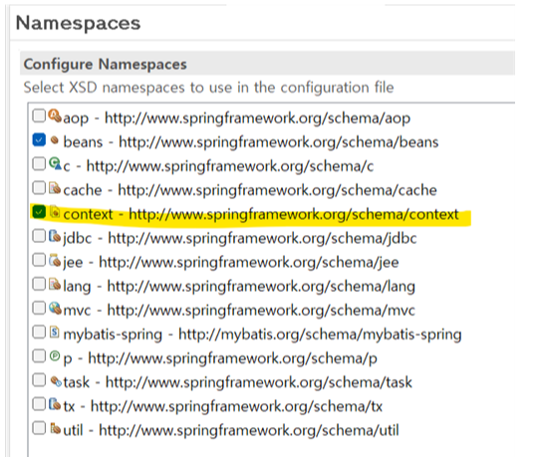Tick the tx namespace checkbox
Image resolution: width=533 pixels, height=457 pixels.
39,404
